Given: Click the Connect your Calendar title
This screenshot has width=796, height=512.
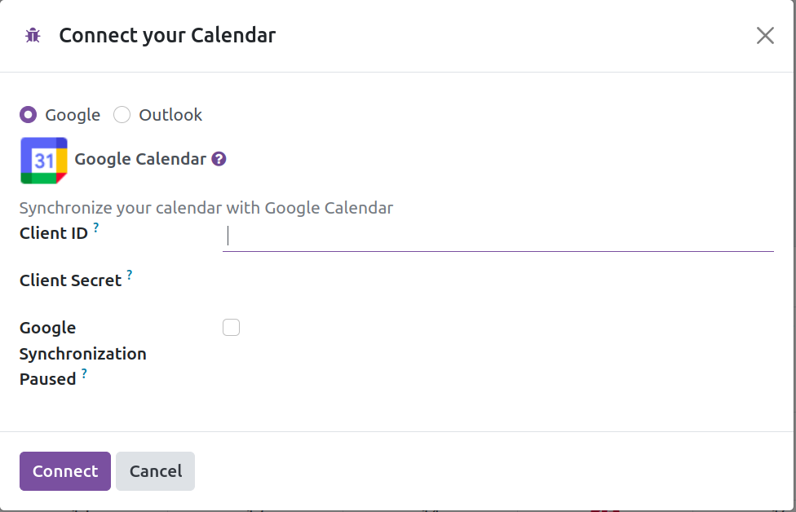Looking at the screenshot, I should 167,36.
